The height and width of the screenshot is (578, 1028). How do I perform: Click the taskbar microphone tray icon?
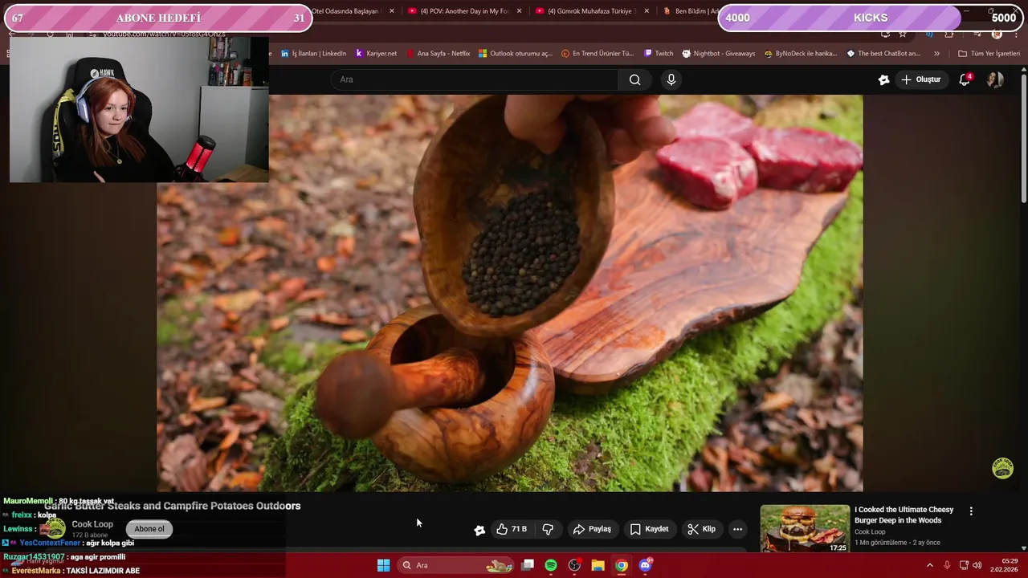tap(947, 565)
